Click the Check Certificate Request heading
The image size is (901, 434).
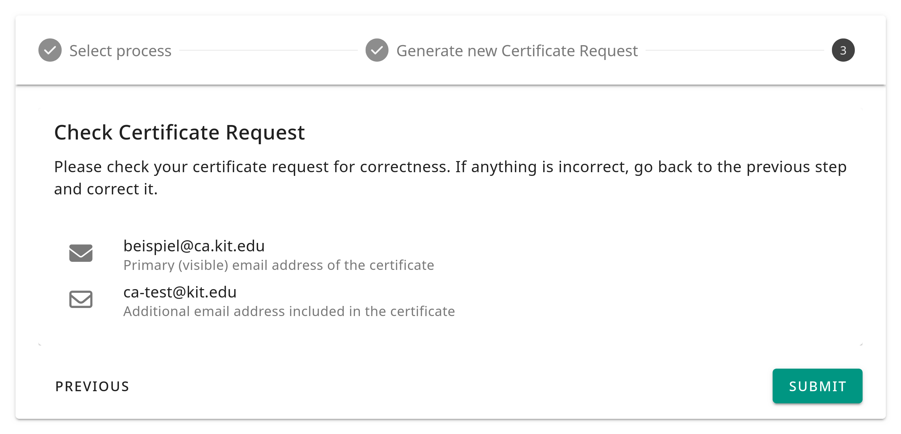click(180, 132)
